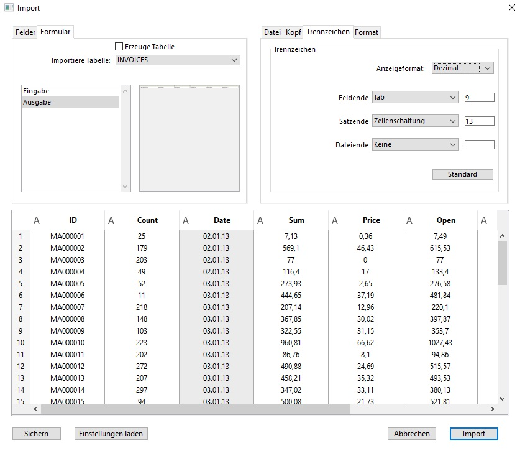Click Einstellungen laden button
The height and width of the screenshot is (453, 520).
[111, 434]
